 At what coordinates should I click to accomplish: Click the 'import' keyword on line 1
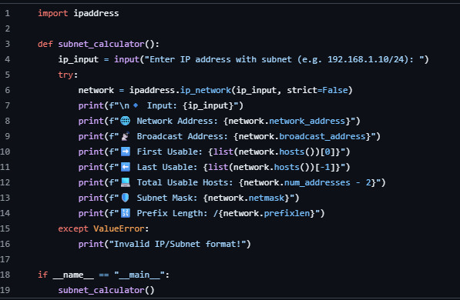click(53, 13)
